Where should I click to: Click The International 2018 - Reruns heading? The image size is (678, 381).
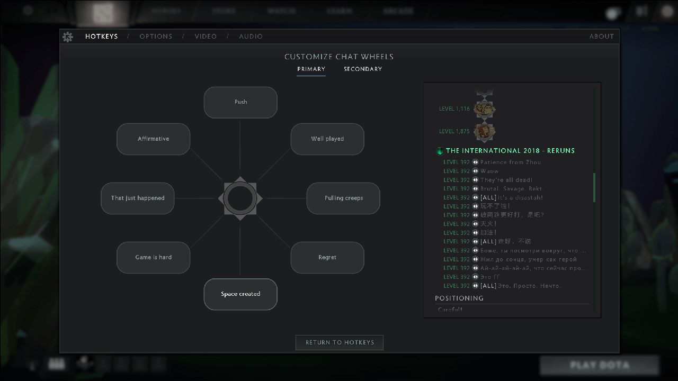(x=510, y=151)
